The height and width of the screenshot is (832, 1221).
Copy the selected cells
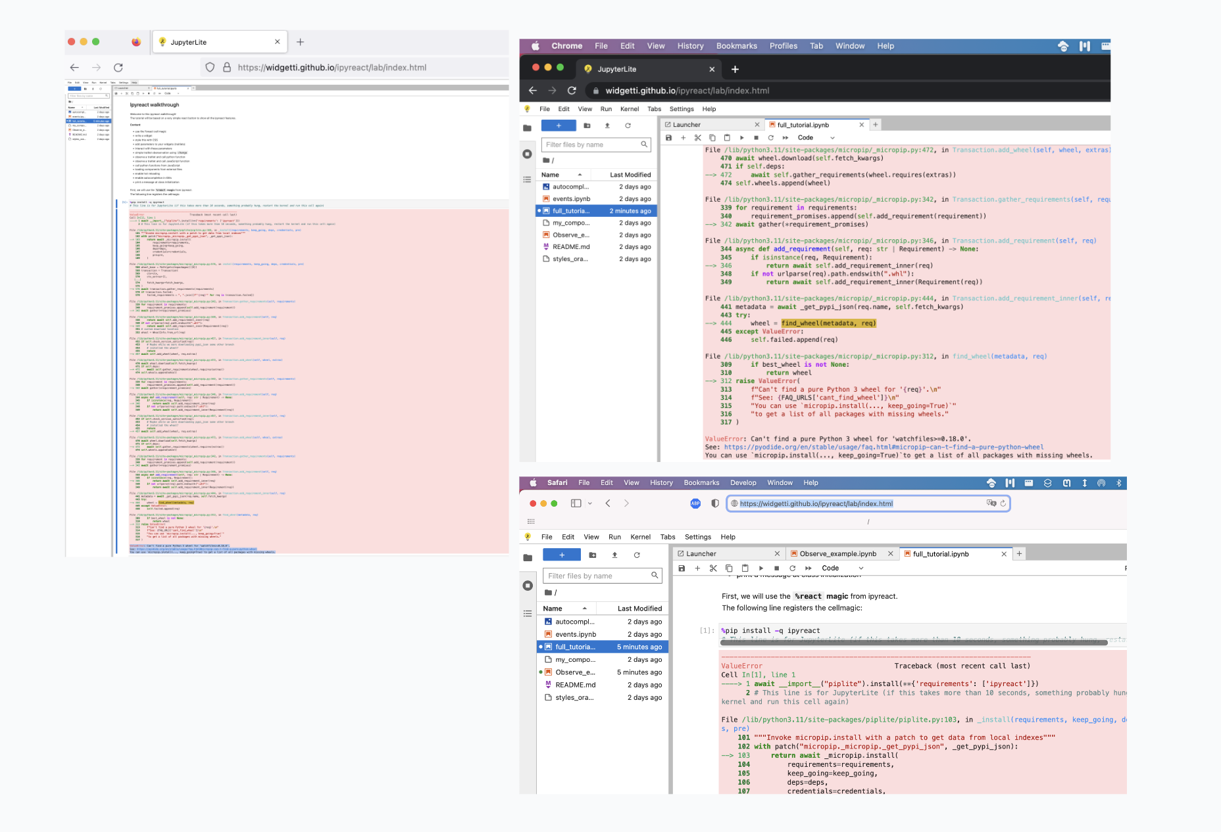712,137
